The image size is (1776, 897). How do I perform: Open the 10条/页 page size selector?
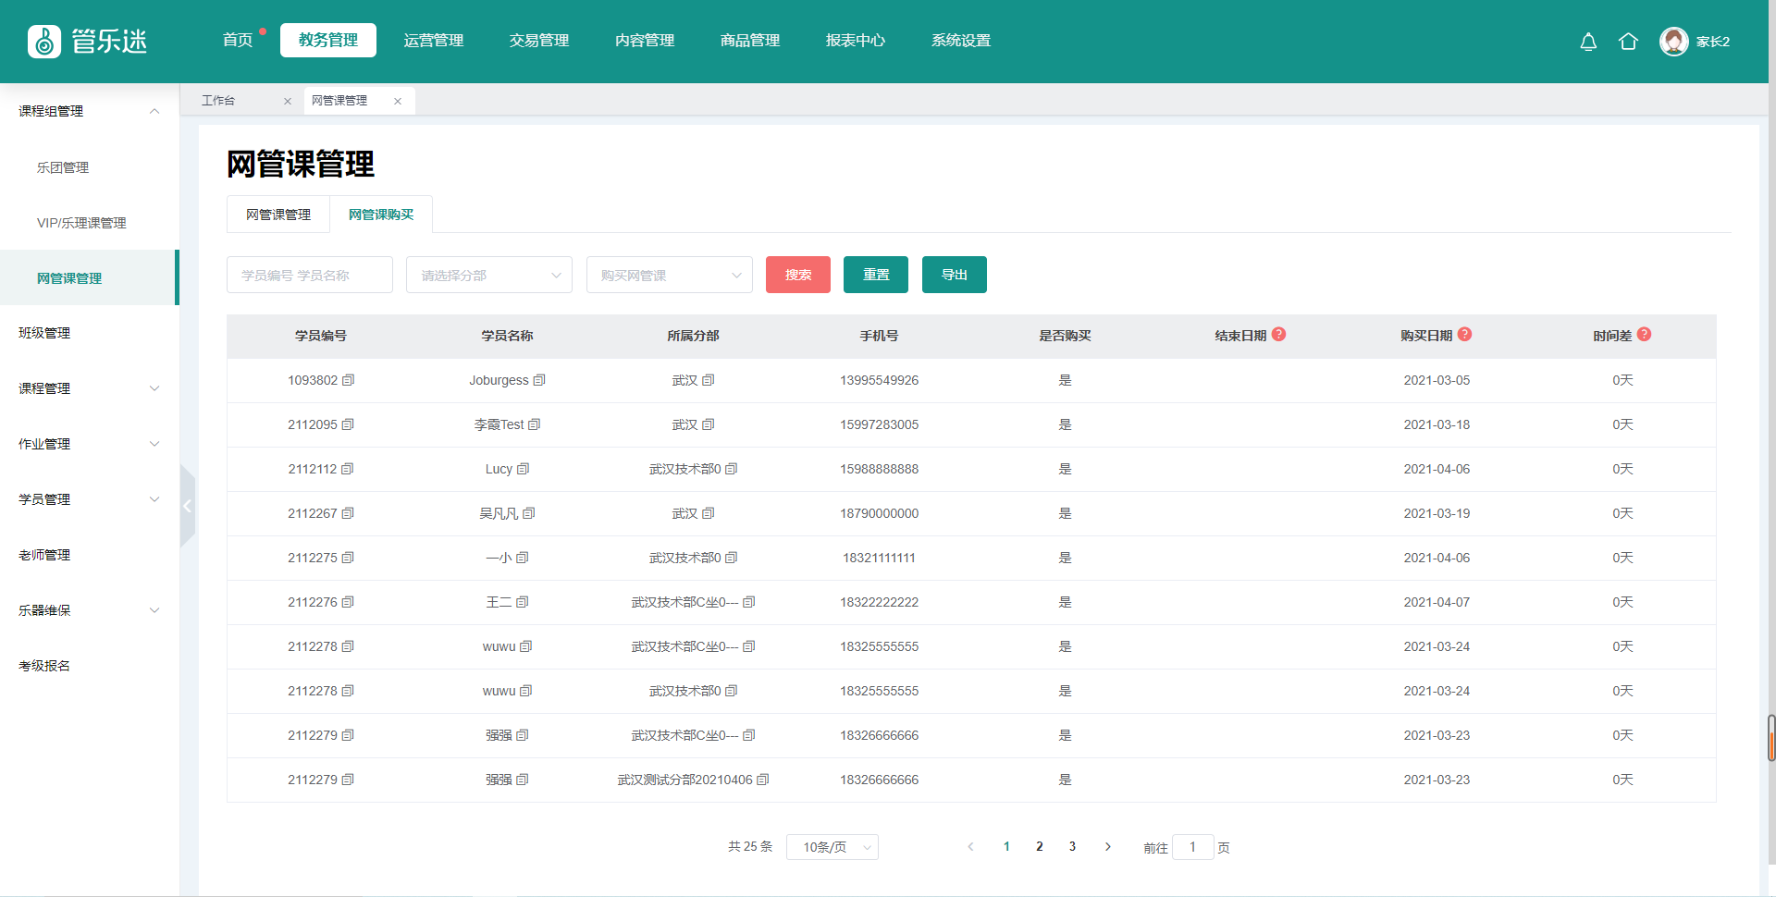[x=832, y=847]
